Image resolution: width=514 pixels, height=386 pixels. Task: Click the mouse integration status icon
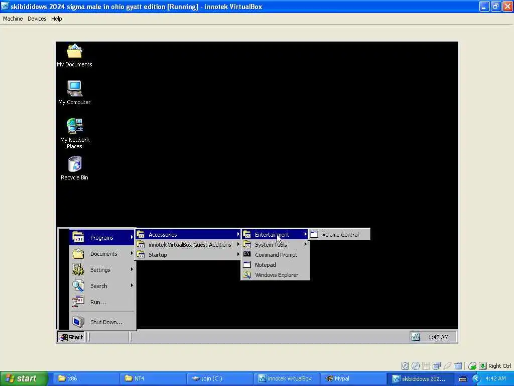(472, 366)
